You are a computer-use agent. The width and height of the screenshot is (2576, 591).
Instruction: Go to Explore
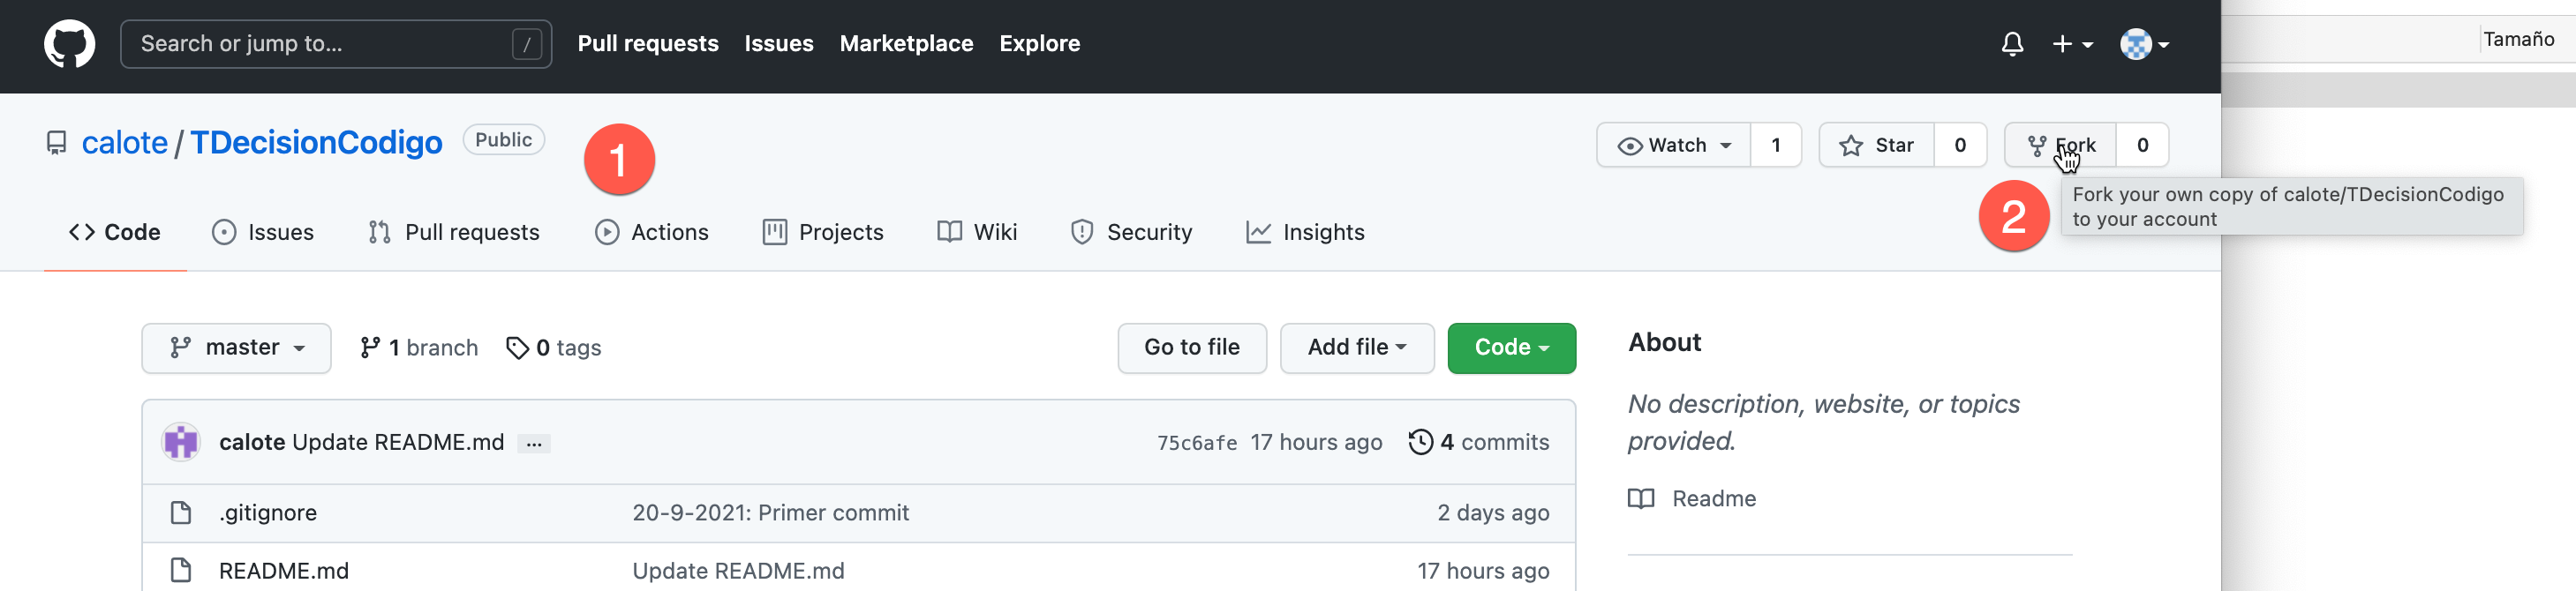pyautogui.click(x=1039, y=44)
